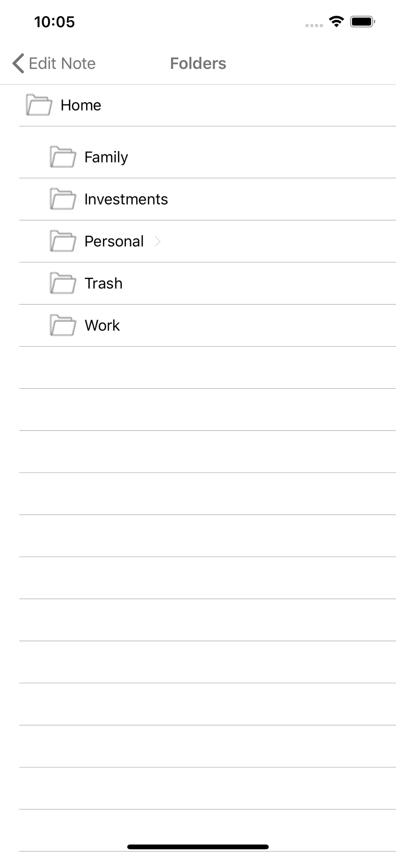Select the Personal folder label
The width and height of the screenshot is (396, 857).
(114, 241)
